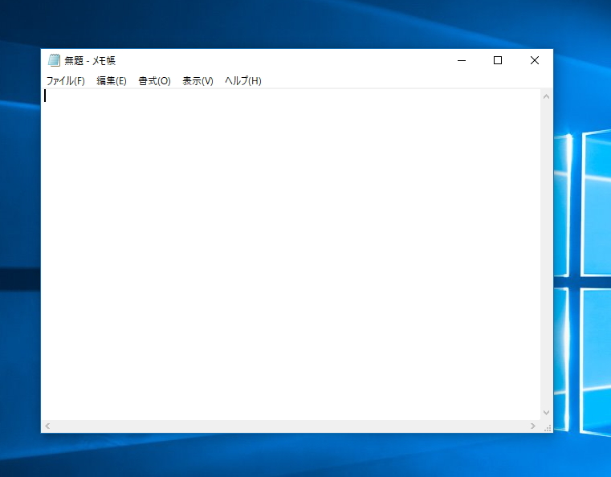This screenshot has width=611, height=477.
Task: Open the 編集(E) menu
Action: (112, 80)
